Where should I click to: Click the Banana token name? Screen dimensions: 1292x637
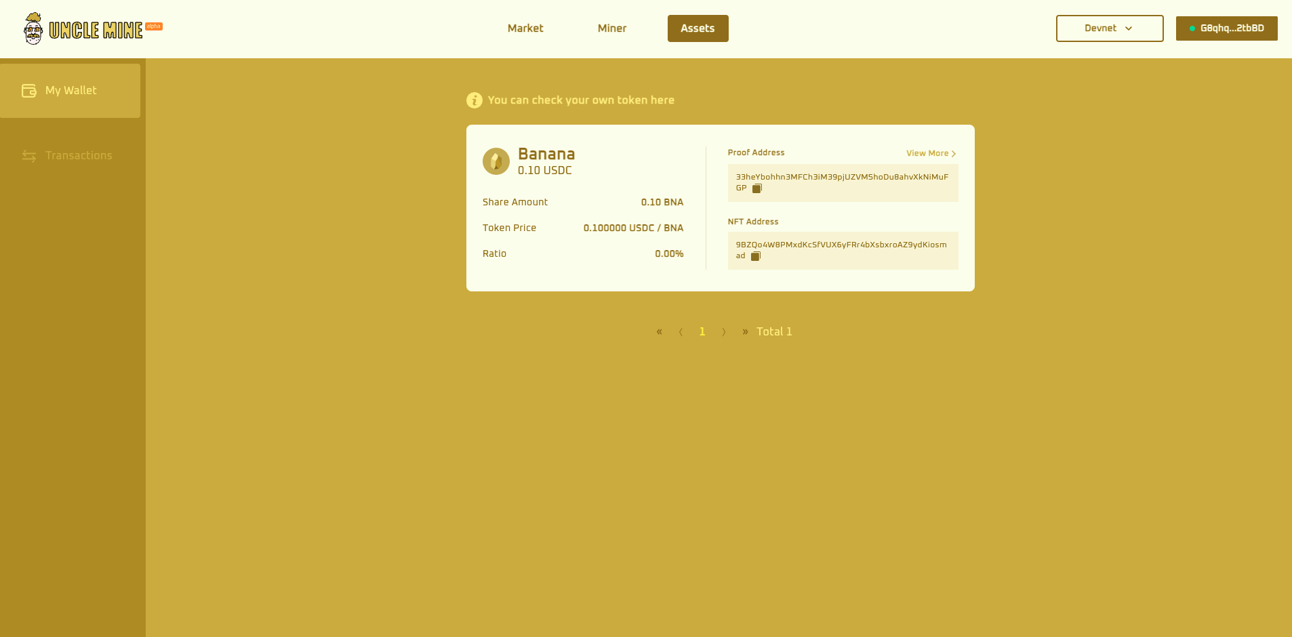coord(546,154)
